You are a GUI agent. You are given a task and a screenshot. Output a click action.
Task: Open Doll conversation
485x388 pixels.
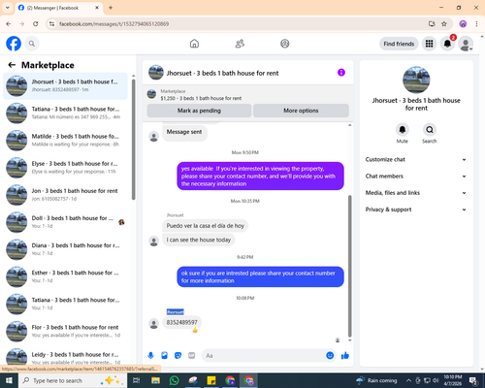(65, 222)
